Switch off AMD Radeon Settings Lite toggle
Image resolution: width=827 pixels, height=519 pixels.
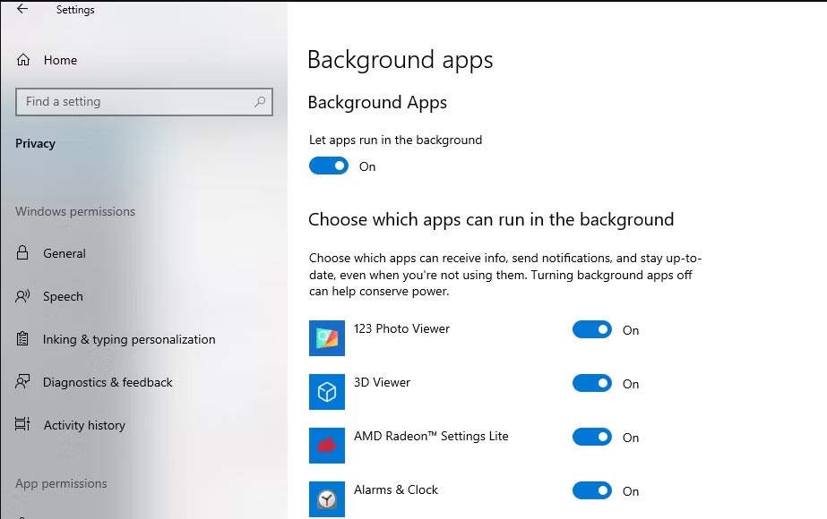592,438
